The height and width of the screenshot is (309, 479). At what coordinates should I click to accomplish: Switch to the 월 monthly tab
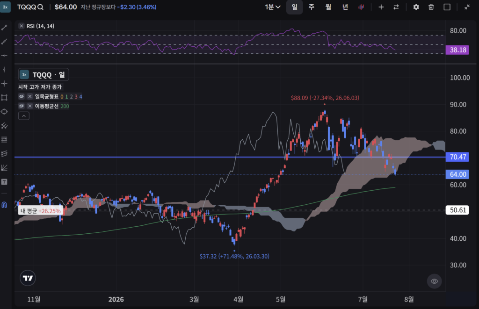click(328, 7)
